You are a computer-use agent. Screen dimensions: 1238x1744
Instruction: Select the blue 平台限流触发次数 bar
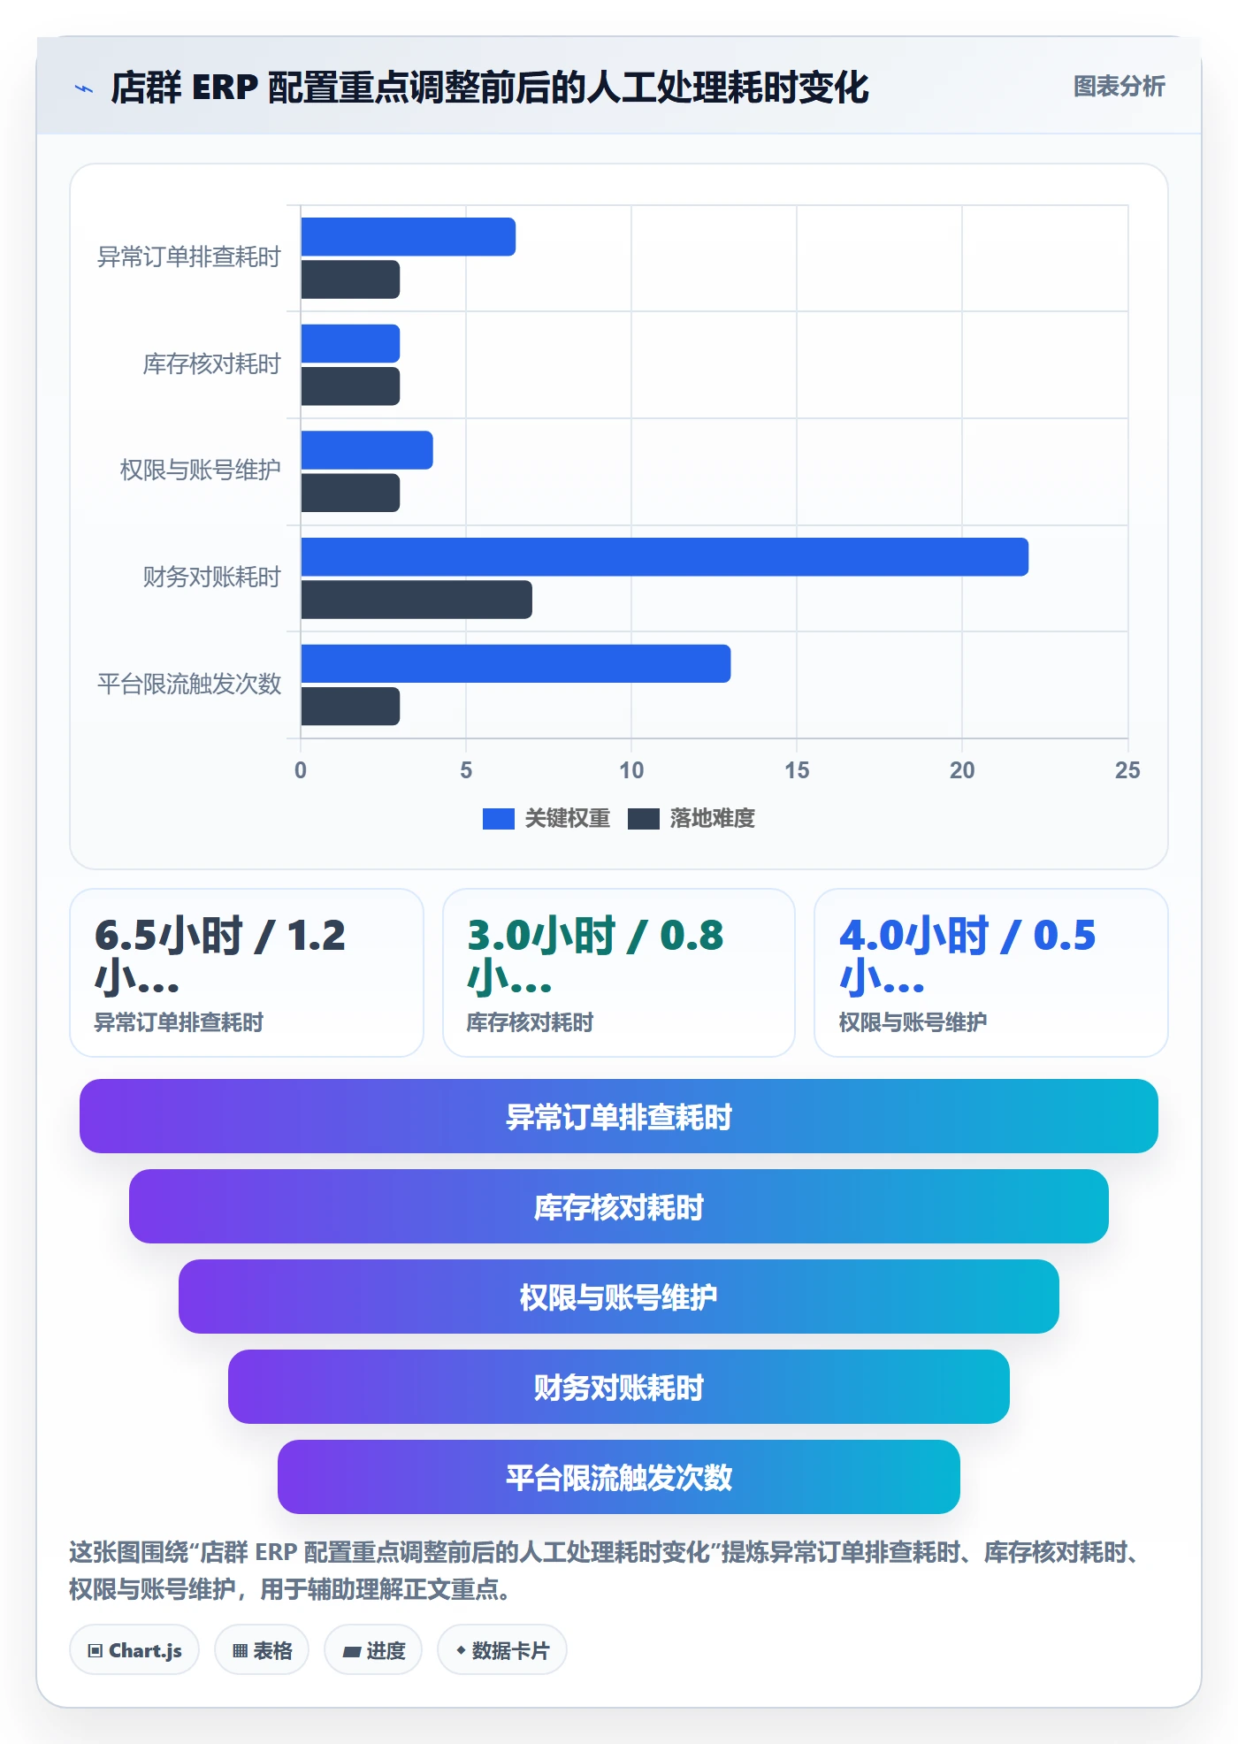tap(516, 663)
